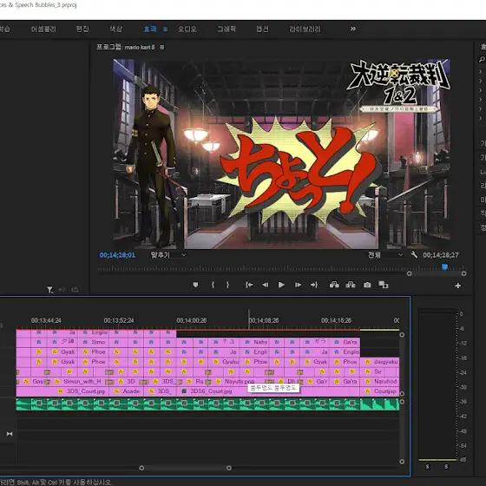Click the Lift button icon
The width and height of the screenshot is (486, 486).
coord(334,285)
